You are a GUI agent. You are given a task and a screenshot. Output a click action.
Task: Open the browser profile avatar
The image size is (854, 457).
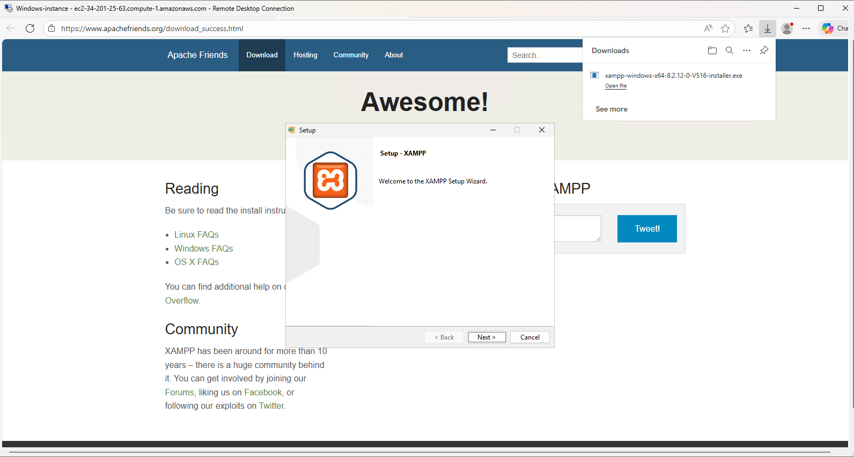point(787,28)
